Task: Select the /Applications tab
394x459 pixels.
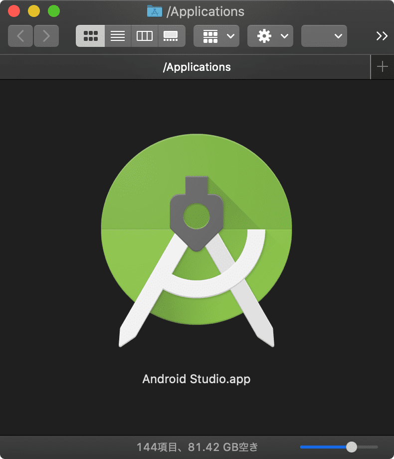Action: [185, 67]
